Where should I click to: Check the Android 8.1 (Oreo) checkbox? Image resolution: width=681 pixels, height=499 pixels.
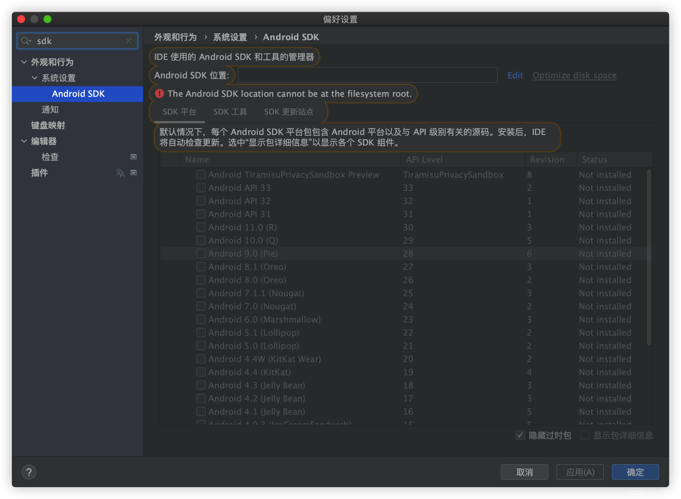201,267
